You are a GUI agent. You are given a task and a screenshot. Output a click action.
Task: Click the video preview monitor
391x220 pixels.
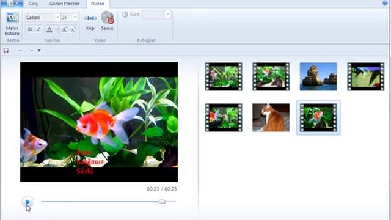point(99,122)
